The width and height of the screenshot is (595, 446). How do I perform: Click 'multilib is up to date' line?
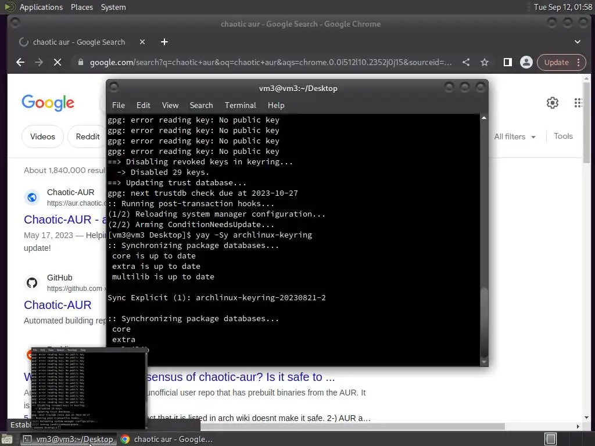tap(163, 277)
